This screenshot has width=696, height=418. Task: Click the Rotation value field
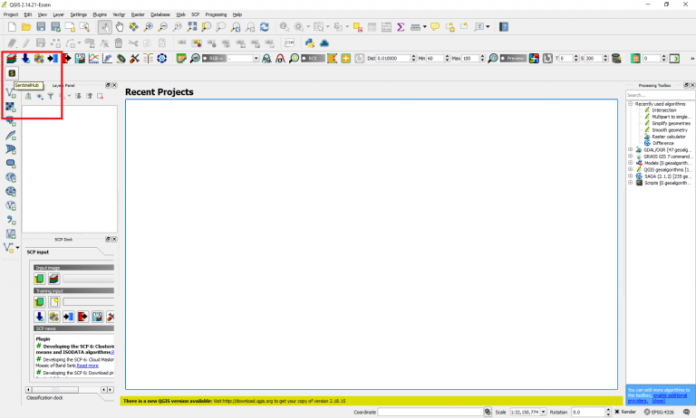pos(588,413)
